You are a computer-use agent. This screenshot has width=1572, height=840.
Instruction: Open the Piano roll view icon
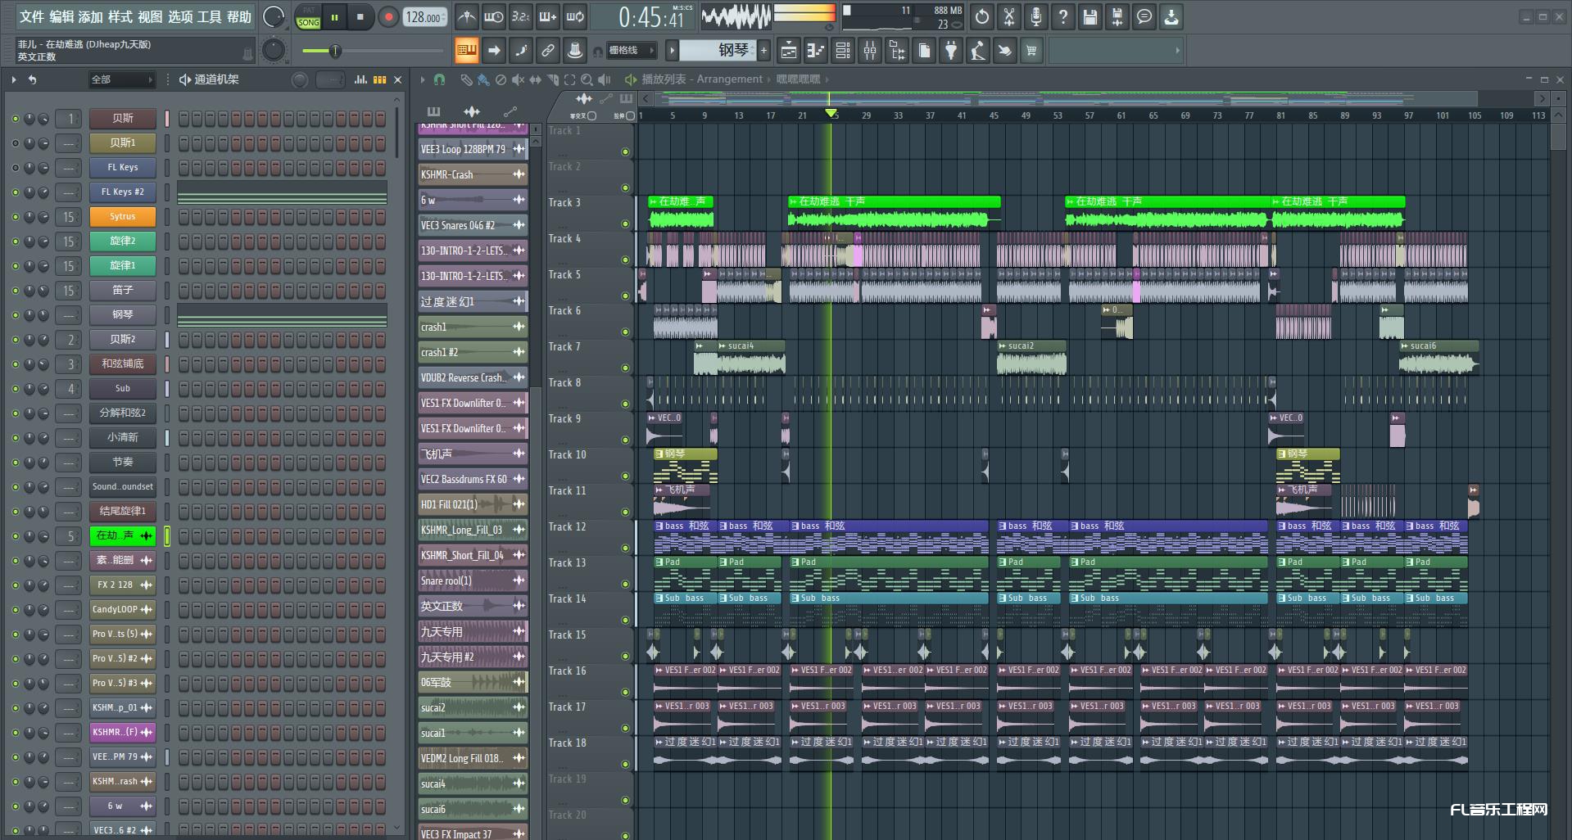click(x=815, y=51)
